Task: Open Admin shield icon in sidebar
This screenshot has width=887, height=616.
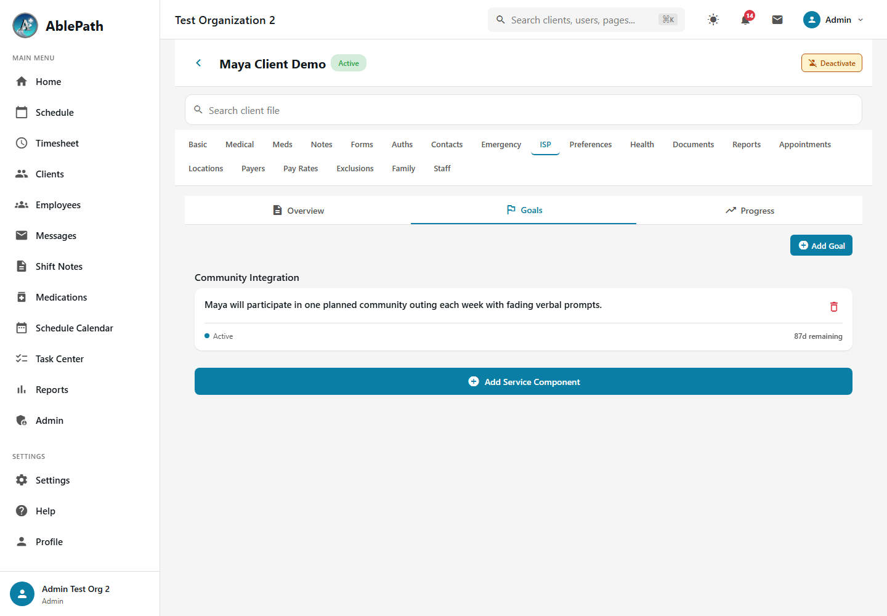Action: pos(22,420)
